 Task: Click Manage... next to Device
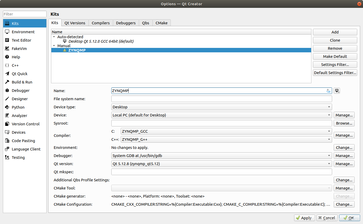(344, 115)
